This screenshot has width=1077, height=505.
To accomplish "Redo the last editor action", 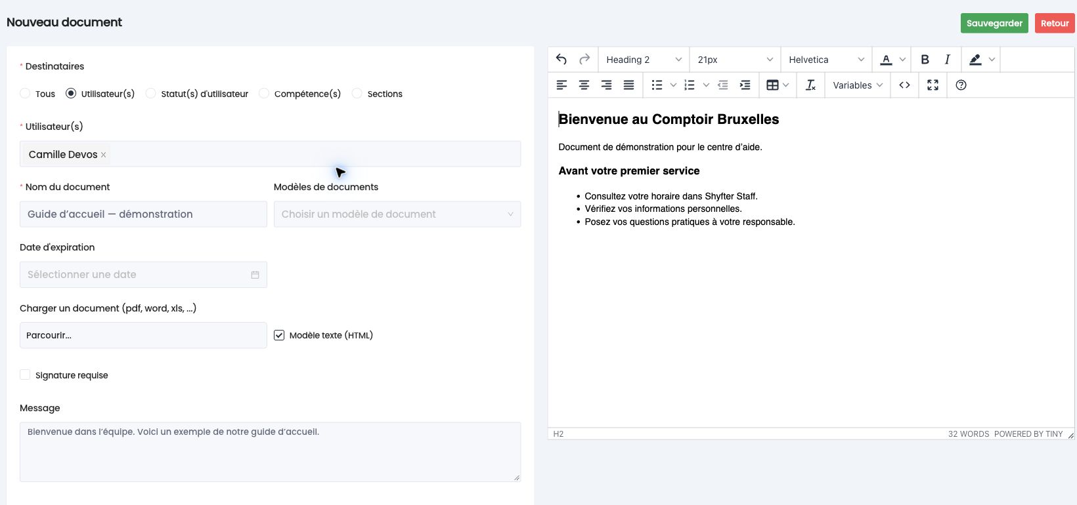I will coord(584,60).
